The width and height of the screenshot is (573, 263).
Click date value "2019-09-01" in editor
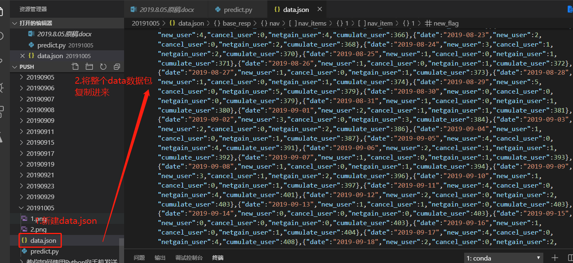point(290,110)
